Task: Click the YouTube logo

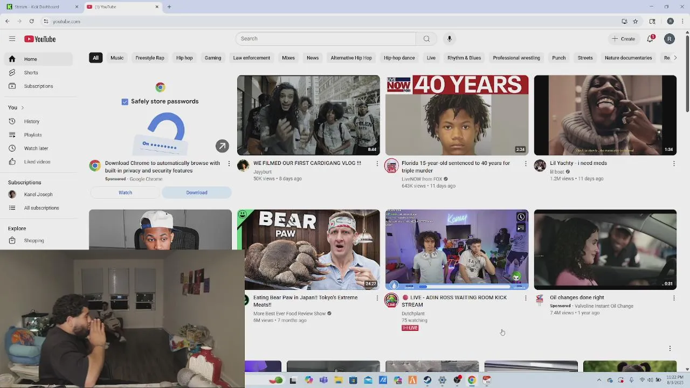Action: point(40,39)
